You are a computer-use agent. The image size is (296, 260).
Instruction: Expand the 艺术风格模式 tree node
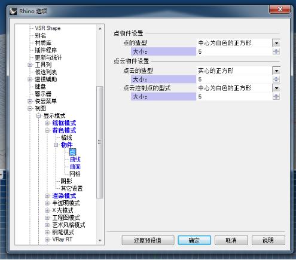click(x=47, y=225)
